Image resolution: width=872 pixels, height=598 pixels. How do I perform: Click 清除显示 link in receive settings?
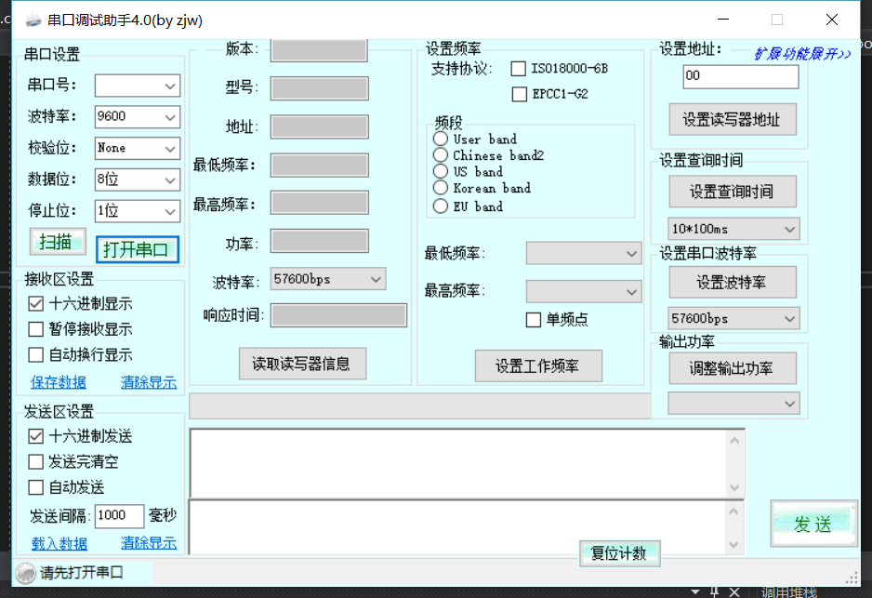(x=149, y=382)
